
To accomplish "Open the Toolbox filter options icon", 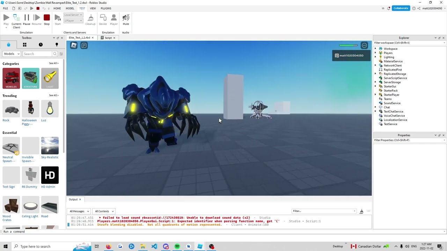I will click(x=61, y=54).
